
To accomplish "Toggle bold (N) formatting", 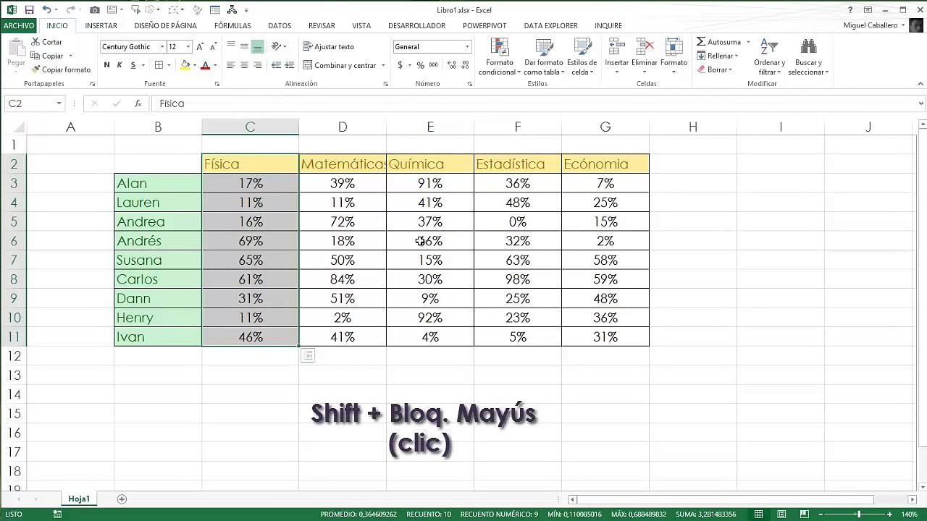I will tap(106, 65).
